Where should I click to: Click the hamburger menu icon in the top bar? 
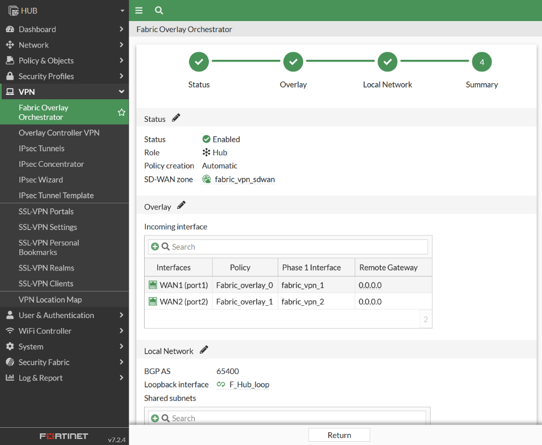point(138,10)
